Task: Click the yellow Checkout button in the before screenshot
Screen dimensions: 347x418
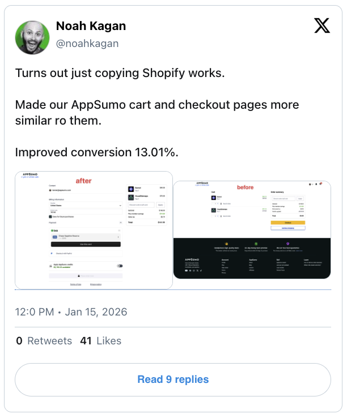Action: [288, 222]
